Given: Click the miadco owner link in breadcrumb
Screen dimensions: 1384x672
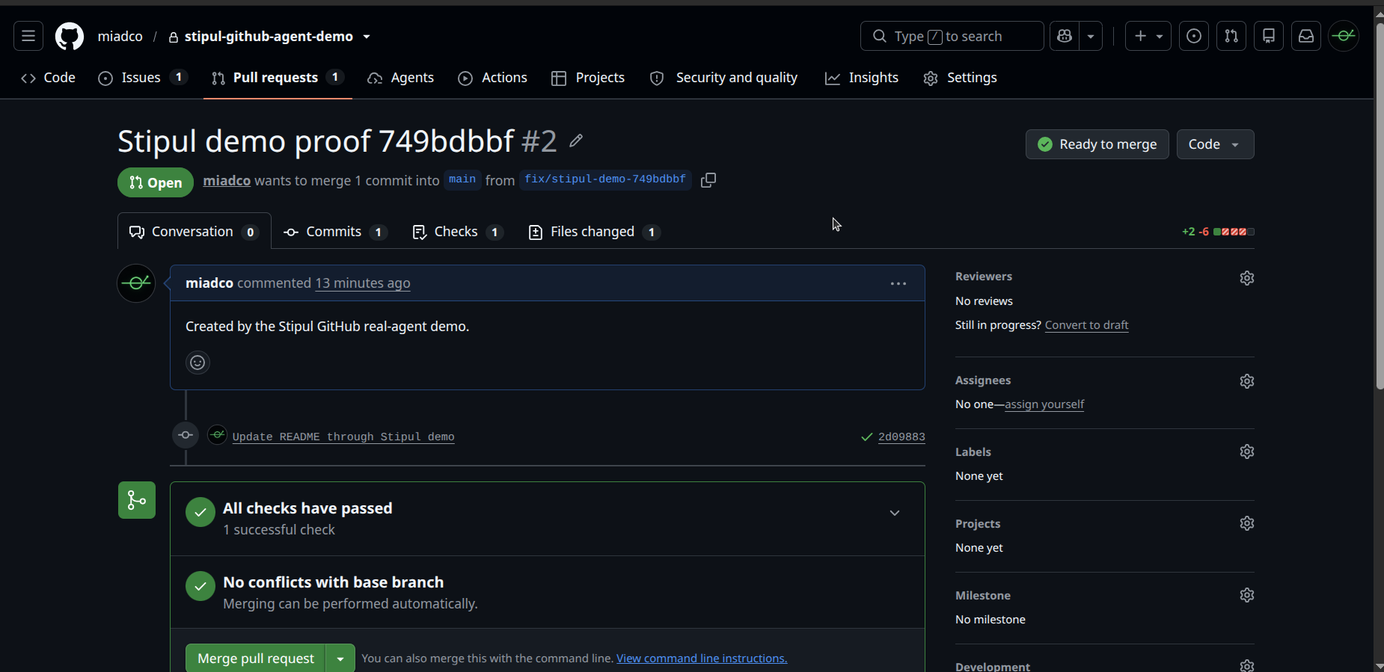Looking at the screenshot, I should (x=120, y=37).
